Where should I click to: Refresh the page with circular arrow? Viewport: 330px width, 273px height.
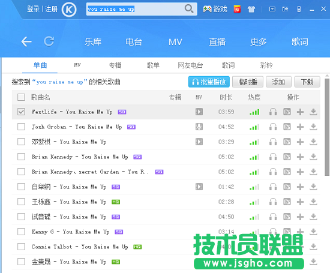pyautogui.click(x=49, y=41)
